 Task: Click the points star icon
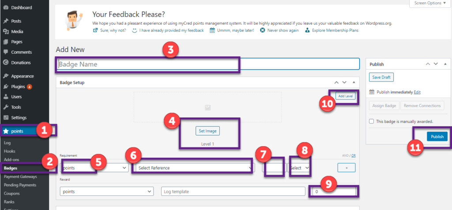pos(6,131)
